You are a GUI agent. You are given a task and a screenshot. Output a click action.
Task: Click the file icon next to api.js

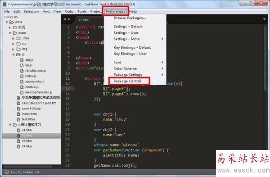click(x=22, y=60)
